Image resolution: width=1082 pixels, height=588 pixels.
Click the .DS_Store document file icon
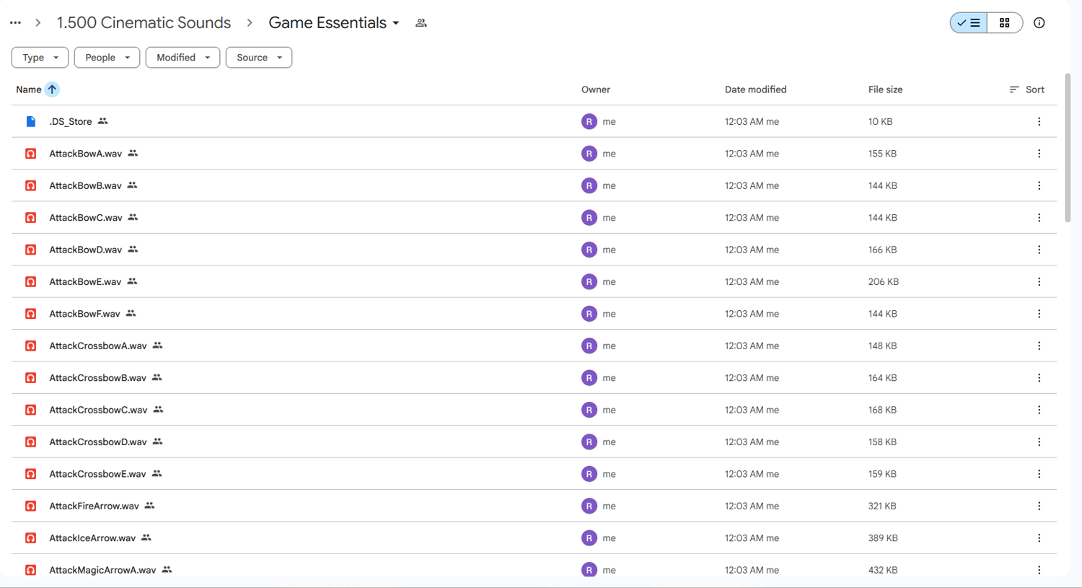coord(31,122)
